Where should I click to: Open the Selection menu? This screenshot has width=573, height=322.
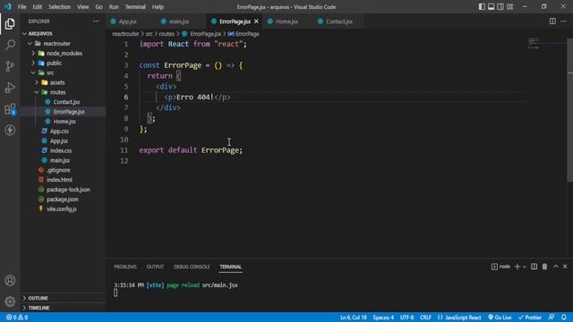[60, 6]
